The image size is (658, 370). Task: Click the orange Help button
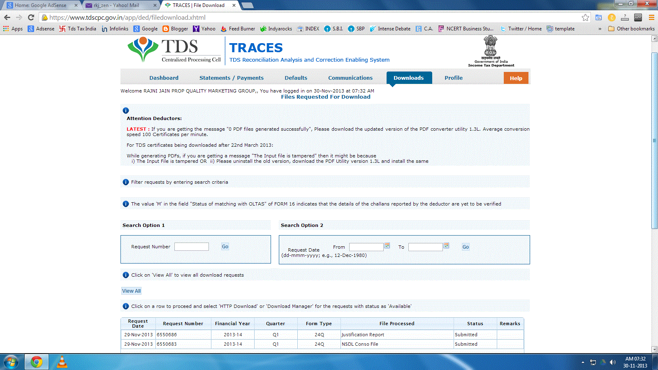pos(516,78)
